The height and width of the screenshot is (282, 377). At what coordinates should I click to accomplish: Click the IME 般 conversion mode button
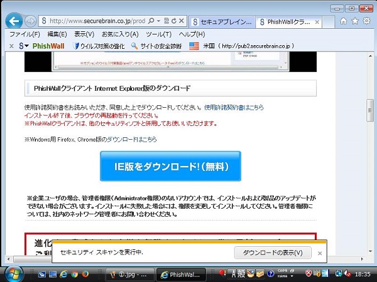[x=241, y=273]
